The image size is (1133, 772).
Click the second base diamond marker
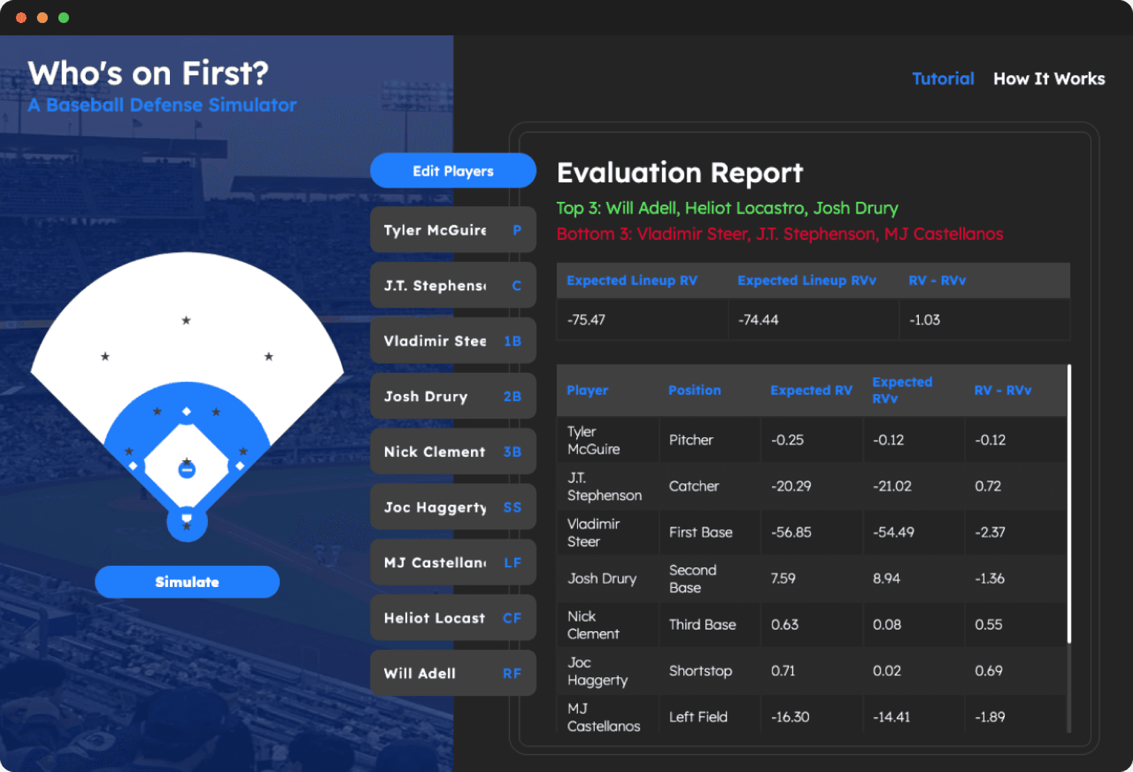point(187,412)
